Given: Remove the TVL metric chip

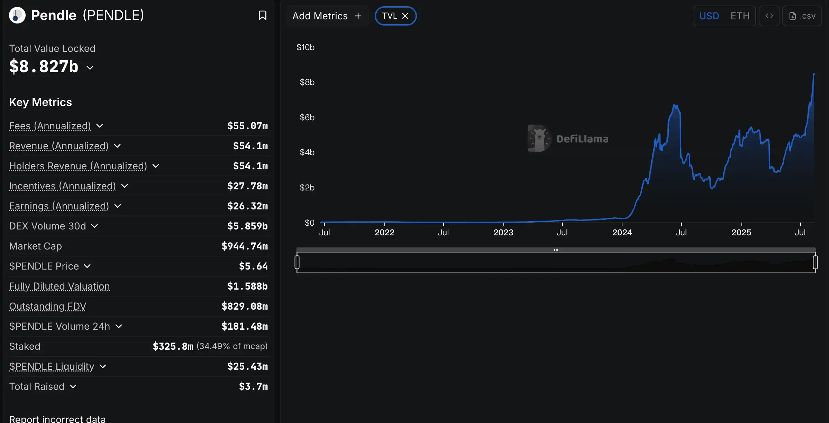Looking at the screenshot, I should (x=405, y=16).
